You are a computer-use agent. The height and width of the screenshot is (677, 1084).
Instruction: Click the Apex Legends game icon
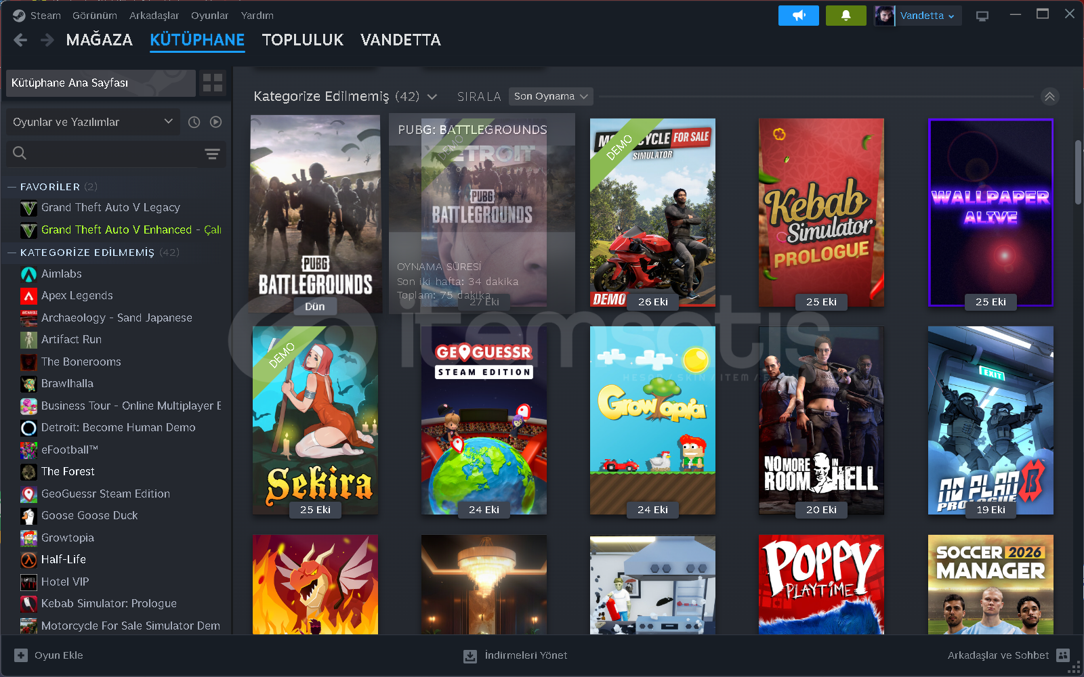[x=28, y=296]
